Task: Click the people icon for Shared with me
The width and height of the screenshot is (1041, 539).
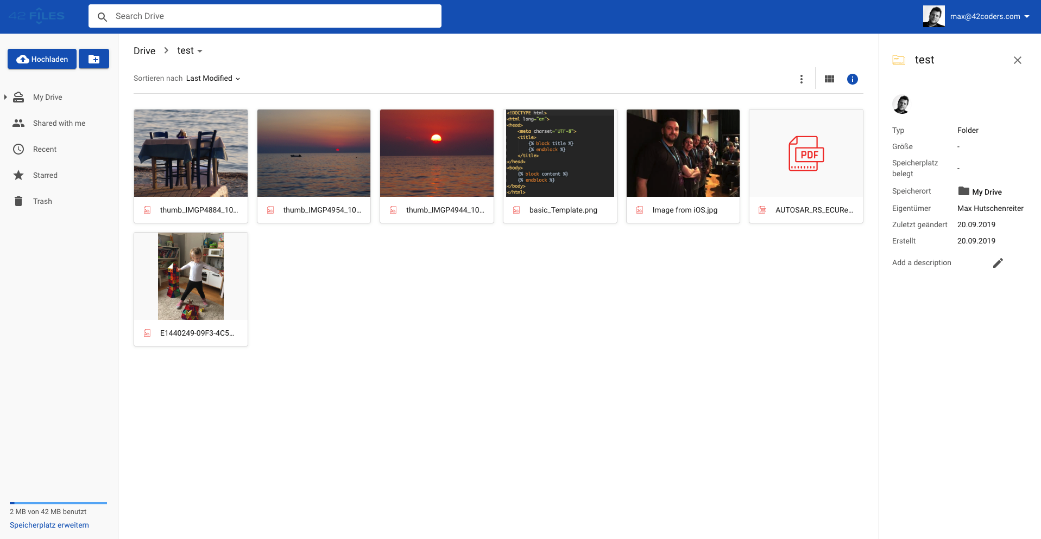Action: (18, 123)
